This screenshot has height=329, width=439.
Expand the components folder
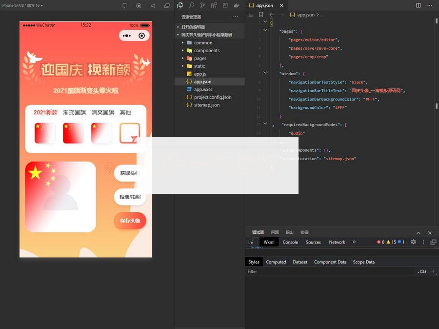206,50
